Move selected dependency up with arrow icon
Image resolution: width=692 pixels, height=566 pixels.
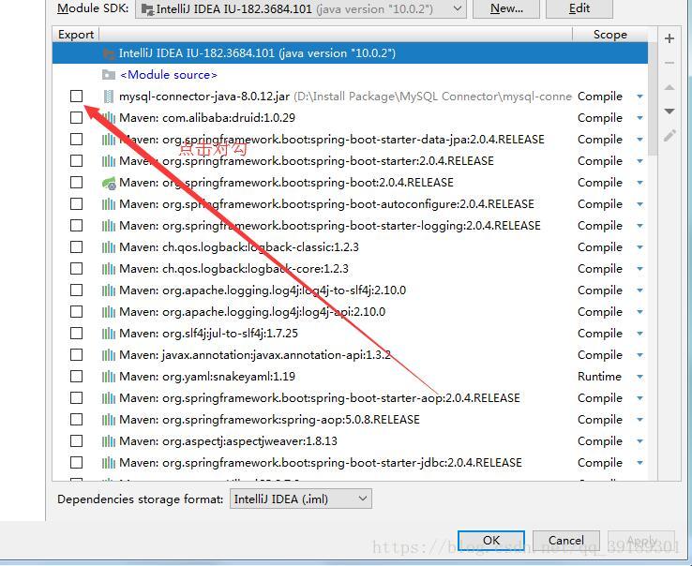[x=669, y=87]
